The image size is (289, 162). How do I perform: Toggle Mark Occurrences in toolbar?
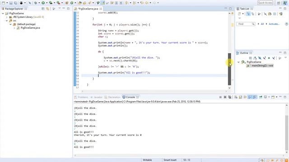[103, 3]
